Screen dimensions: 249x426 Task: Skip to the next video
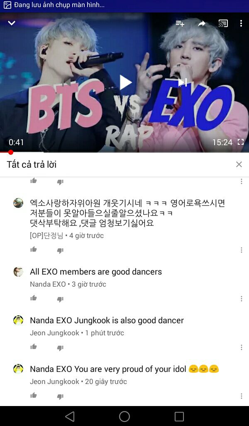(x=183, y=82)
